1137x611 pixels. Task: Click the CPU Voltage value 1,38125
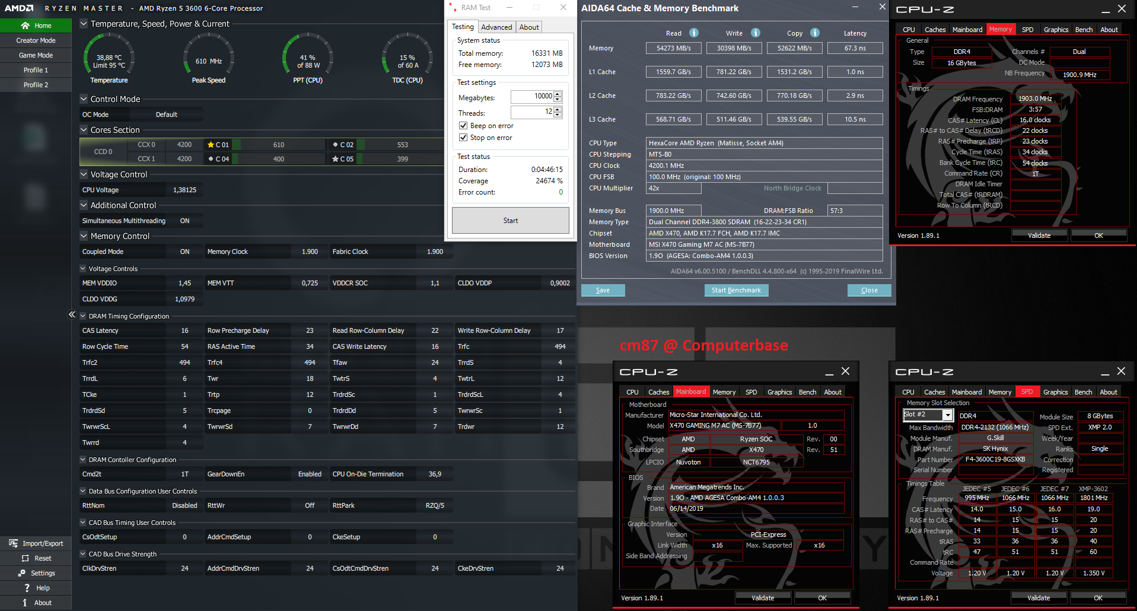[184, 190]
